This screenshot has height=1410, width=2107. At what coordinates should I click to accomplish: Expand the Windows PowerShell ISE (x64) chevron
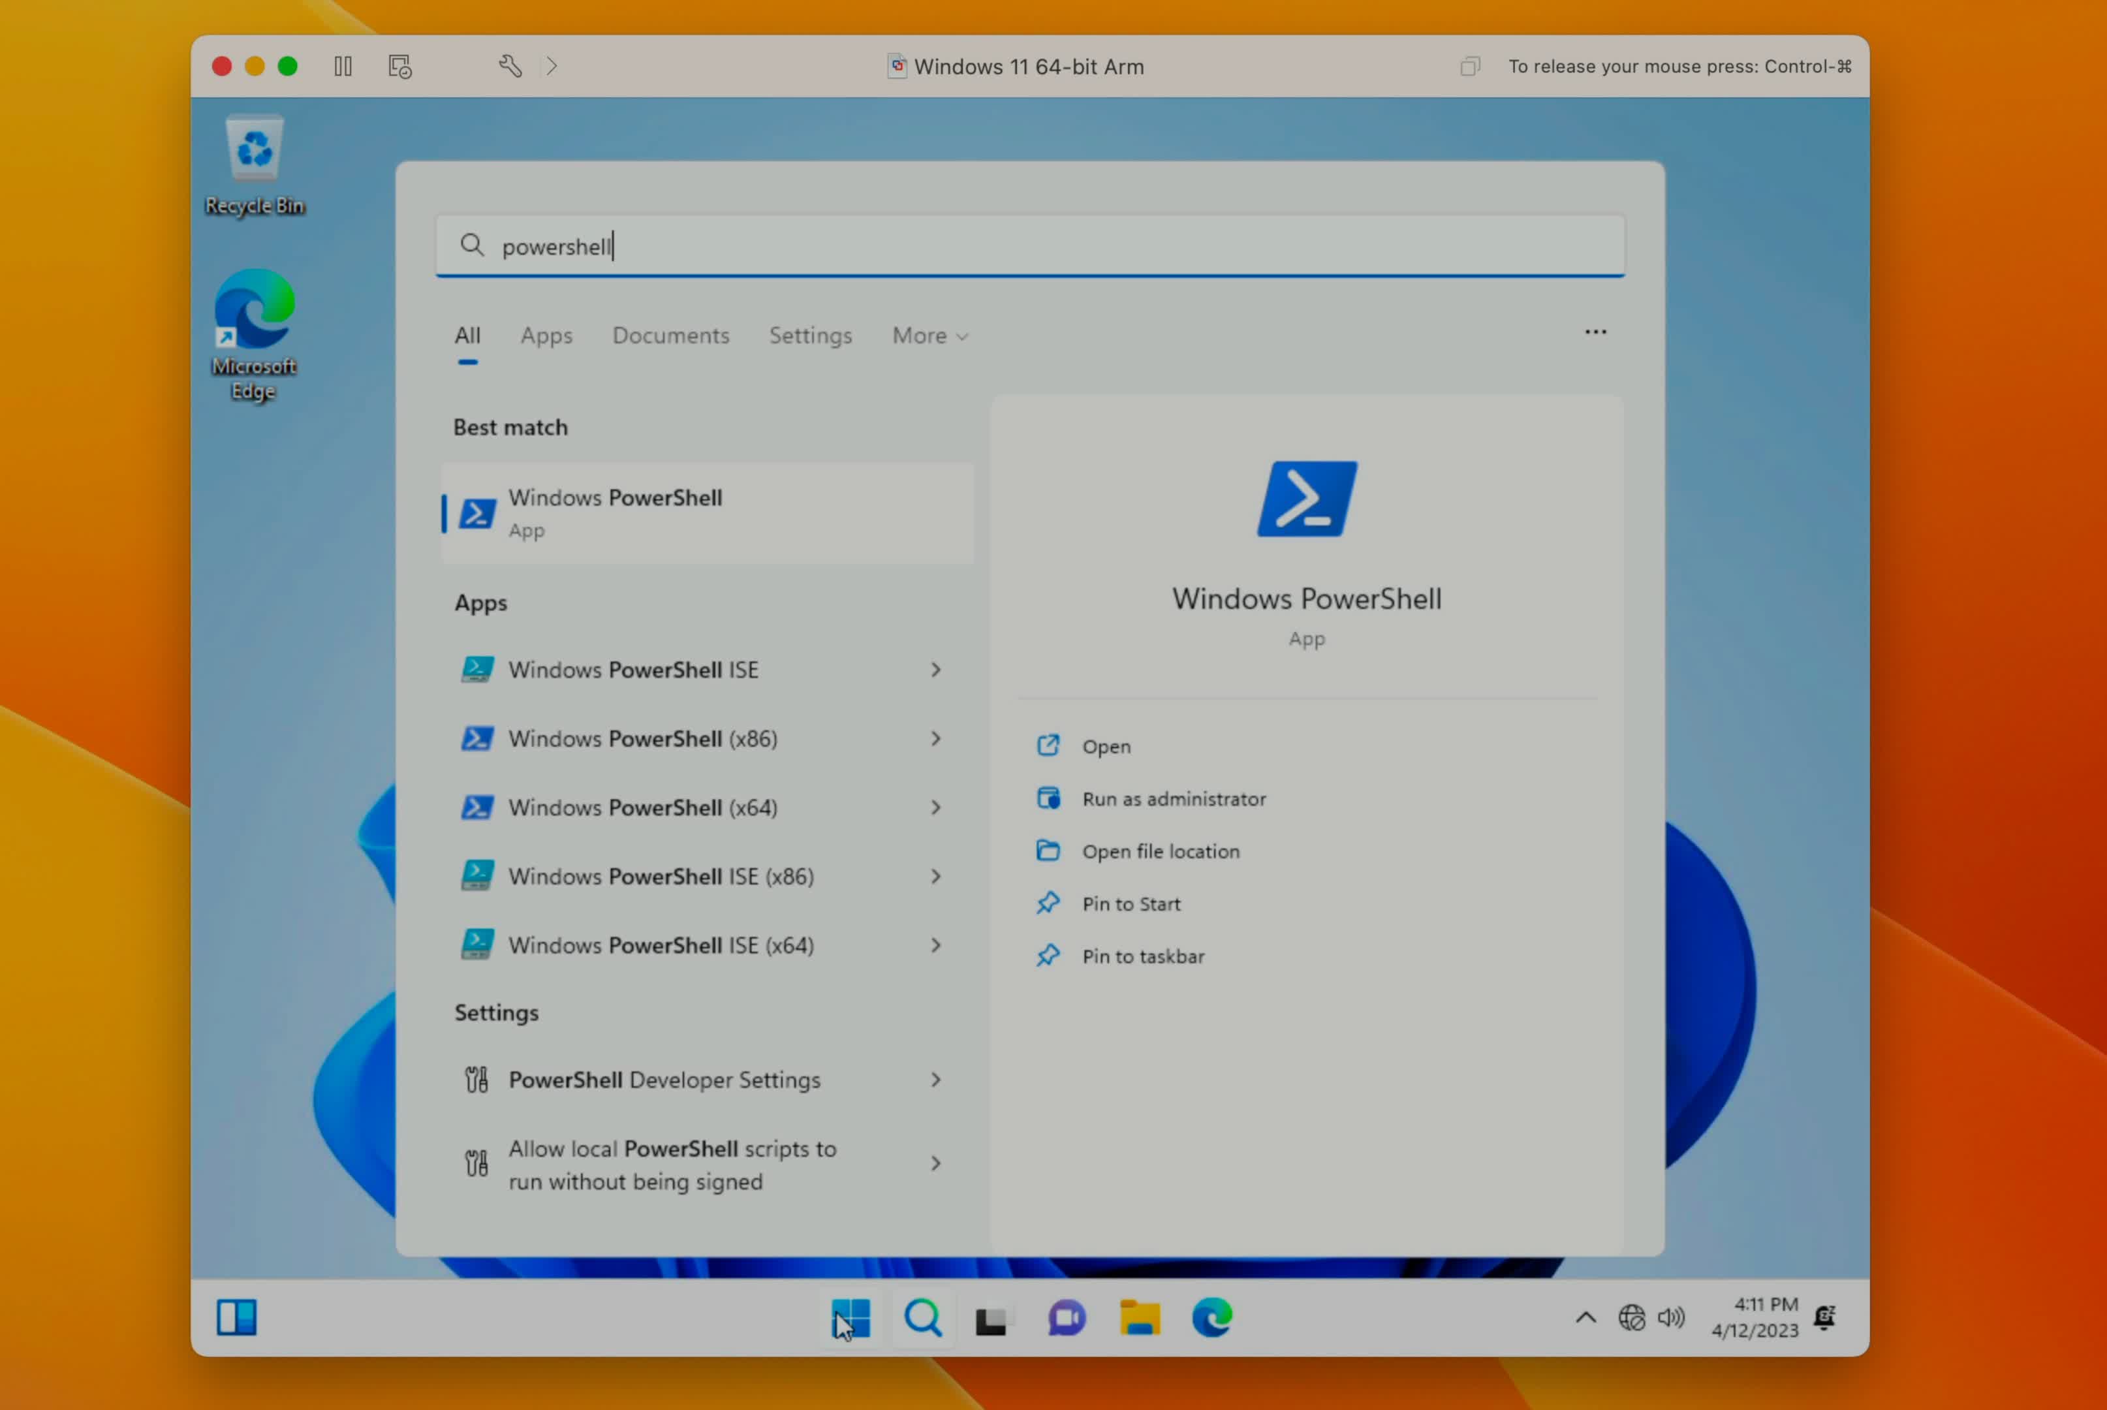coord(936,946)
